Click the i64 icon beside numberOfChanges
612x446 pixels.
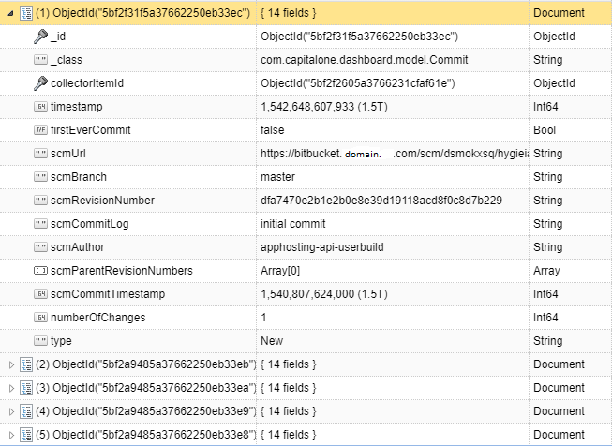pyautogui.click(x=40, y=318)
